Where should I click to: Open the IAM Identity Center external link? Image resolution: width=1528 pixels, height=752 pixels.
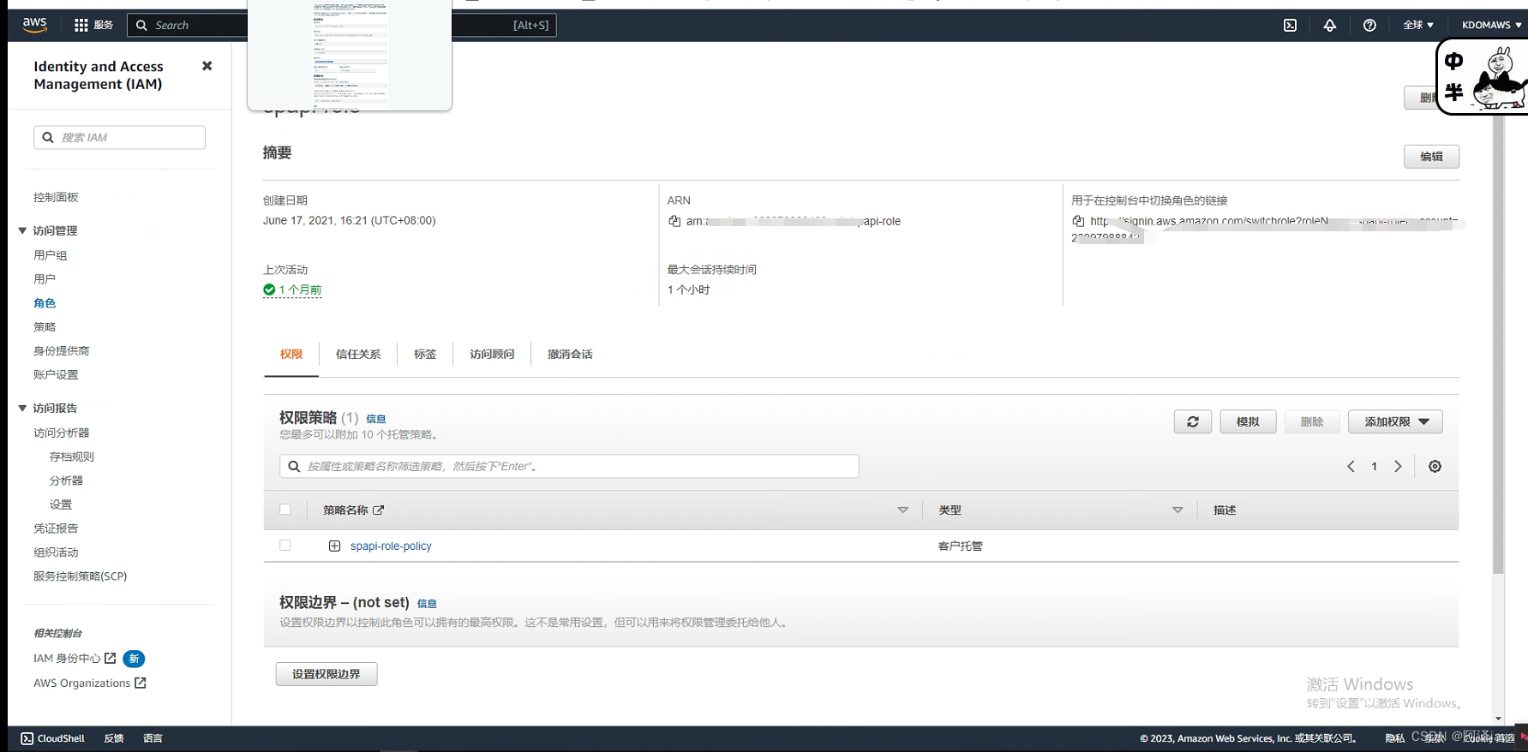tap(75, 658)
